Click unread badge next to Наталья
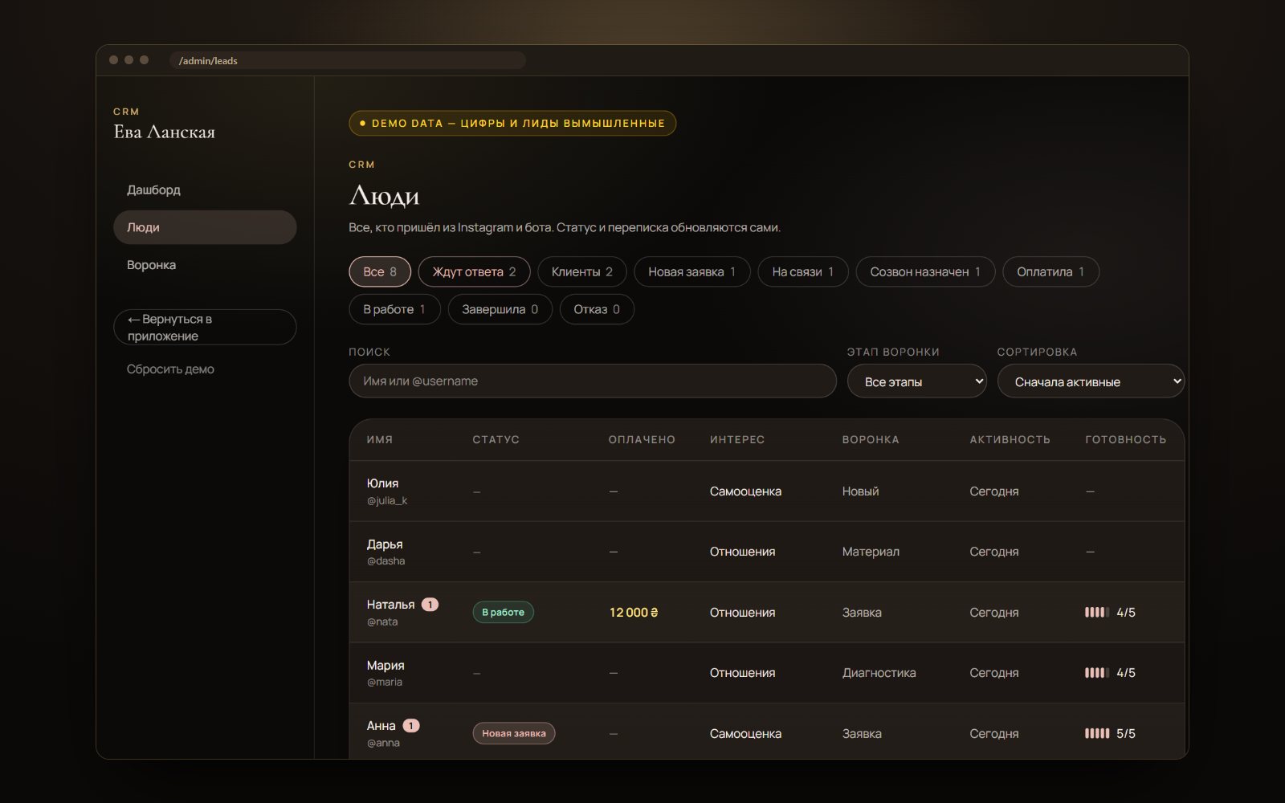The width and height of the screenshot is (1285, 803). [430, 605]
